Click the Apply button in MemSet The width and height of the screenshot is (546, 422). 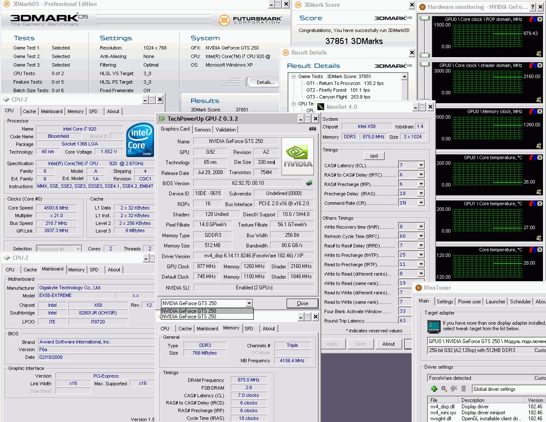pyautogui.click(x=332, y=344)
